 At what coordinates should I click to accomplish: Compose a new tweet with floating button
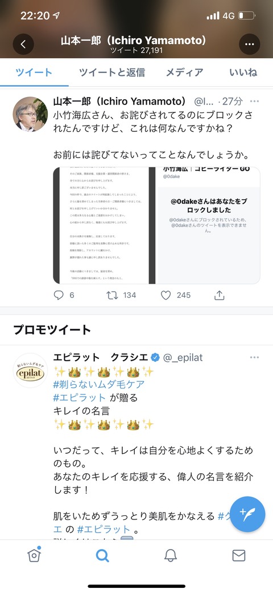[x=247, y=514]
